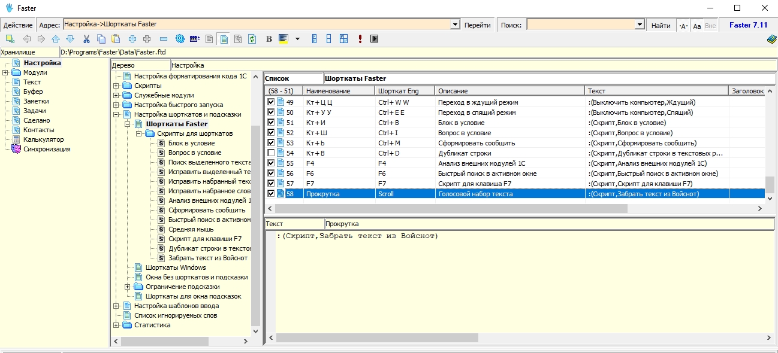Click the green refresh arrows icon
Viewport: 778px width, 353px height.
[252, 39]
